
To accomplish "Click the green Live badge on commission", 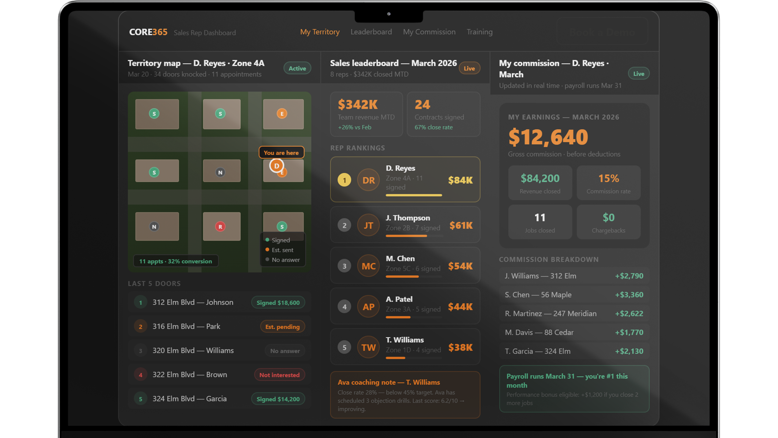I will [639, 74].
